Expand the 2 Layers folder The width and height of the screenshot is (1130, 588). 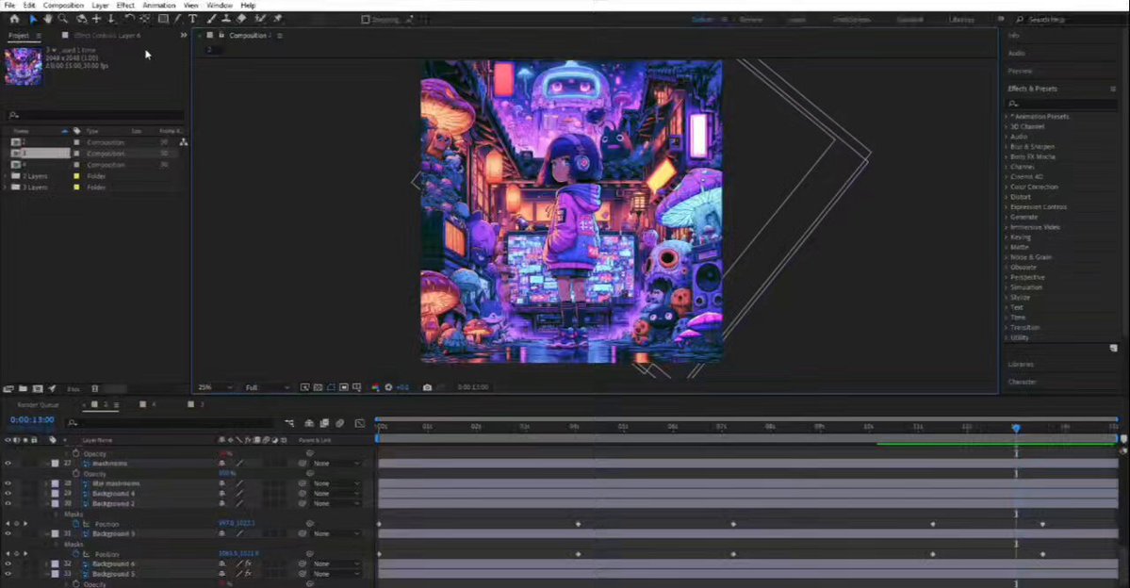coord(6,176)
